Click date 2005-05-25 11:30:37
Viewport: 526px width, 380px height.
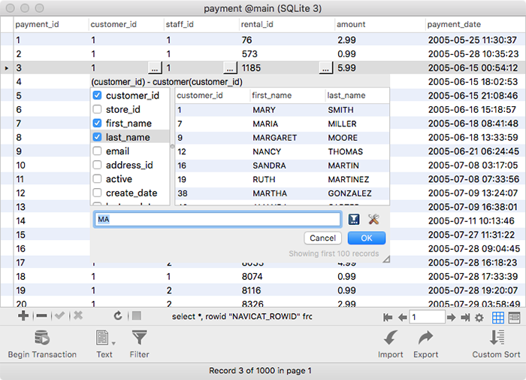(473, 40)
